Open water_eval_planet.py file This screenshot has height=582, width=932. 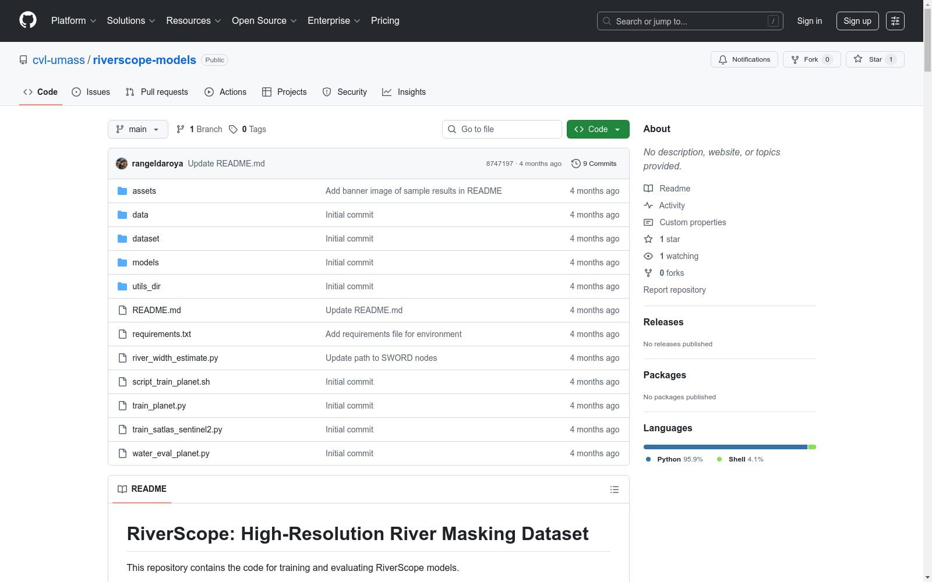point(171,453)
